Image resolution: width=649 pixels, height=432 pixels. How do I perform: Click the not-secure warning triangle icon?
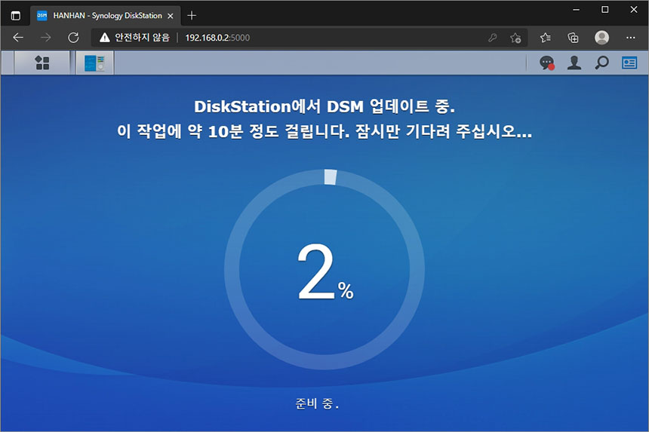coord(105,38)
